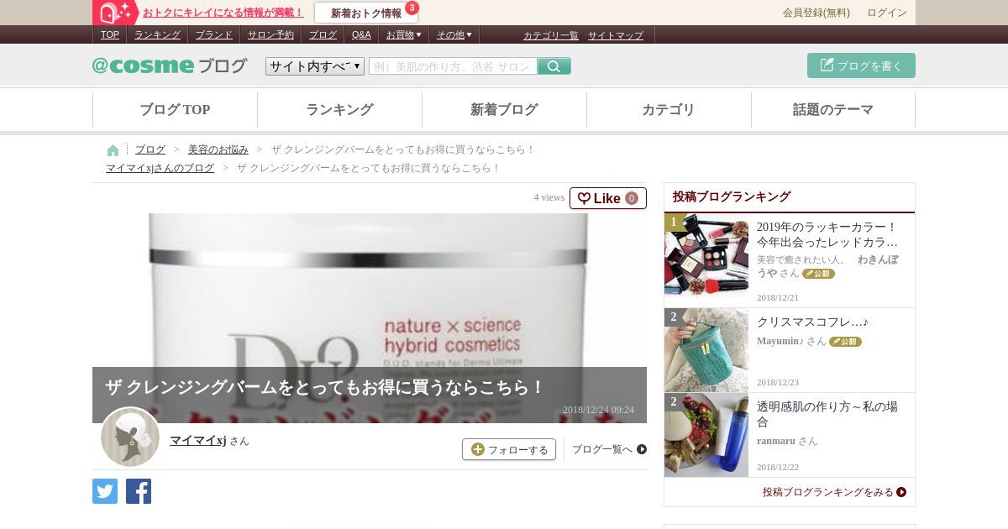Click green vanity bag thumbnail

706,350
